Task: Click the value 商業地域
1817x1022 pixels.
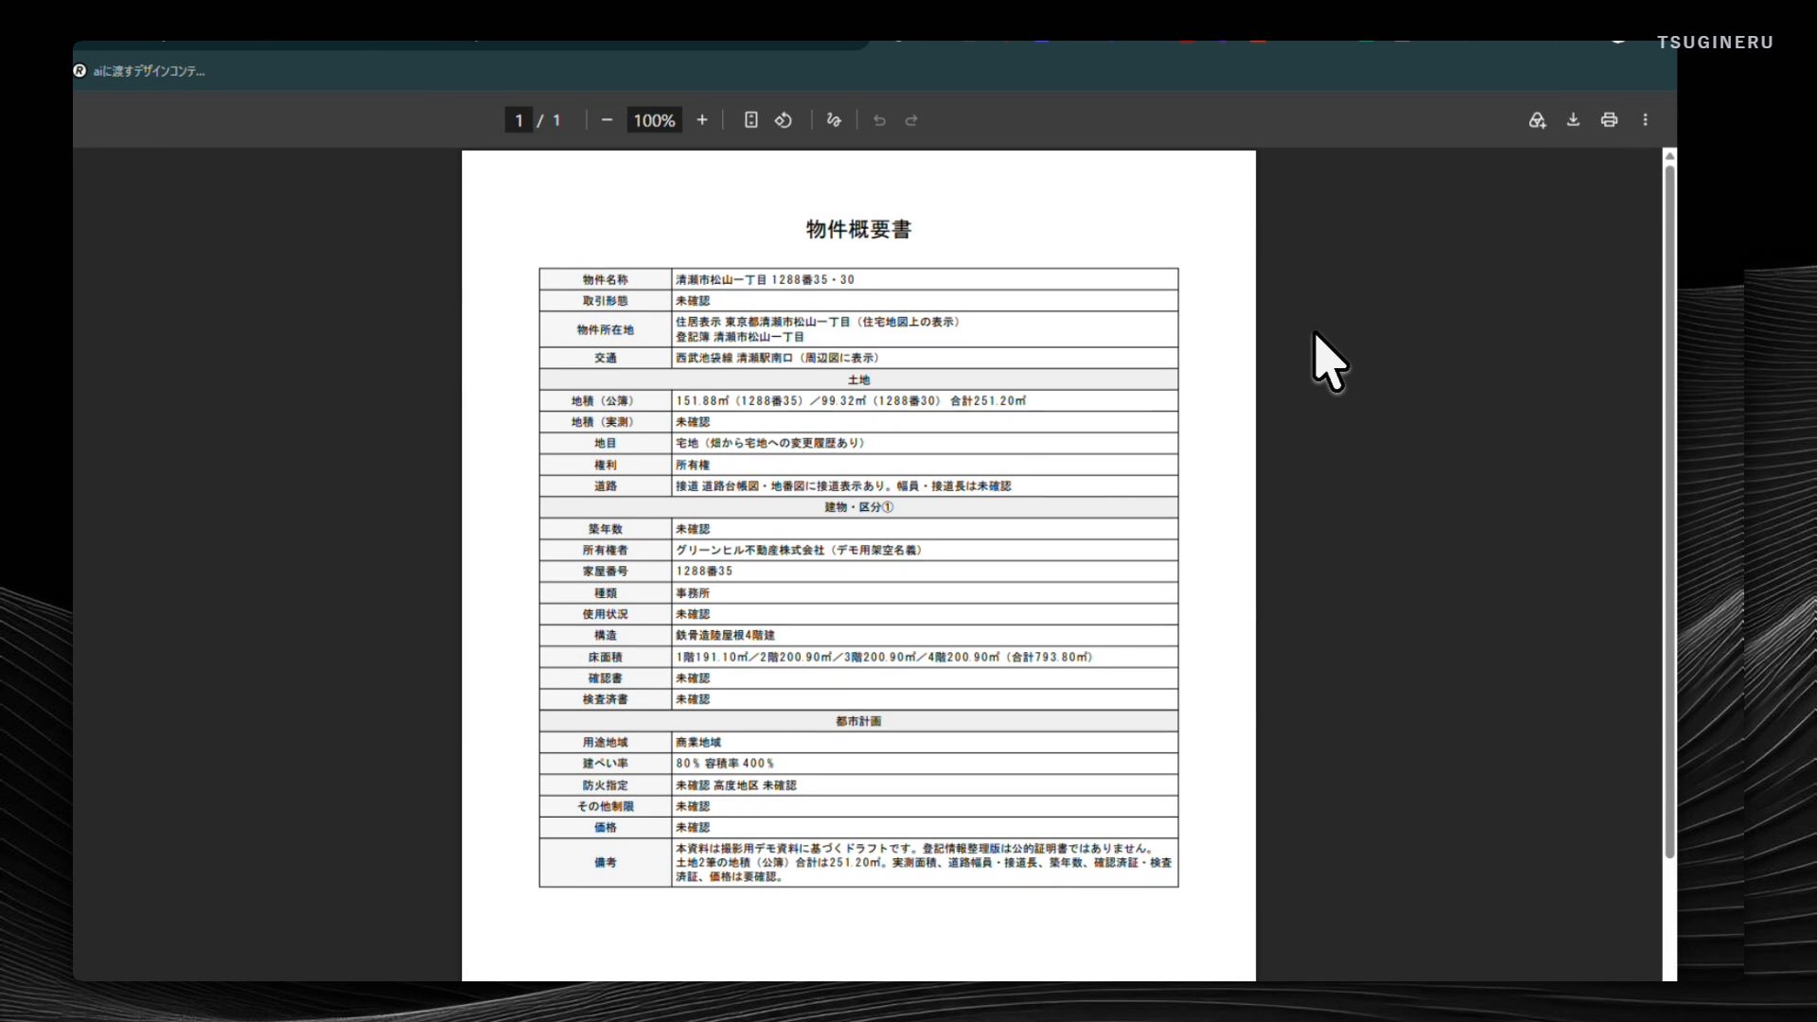Action: pyautogui.click(x=698, y=743)
